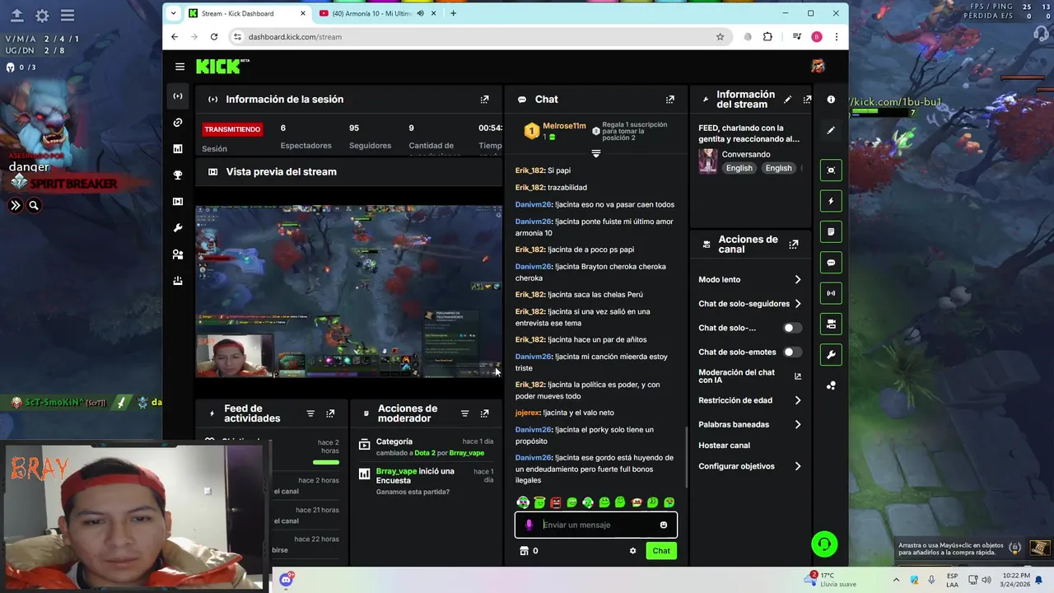Expand Restricción de edad settings
Screen dimensions: 1054x593
(x=749, y=400)
